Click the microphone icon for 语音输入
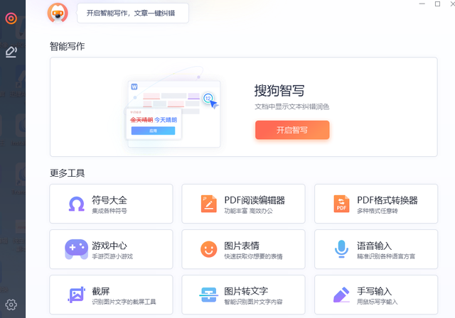Screen dimensions: 455x318 341,249
